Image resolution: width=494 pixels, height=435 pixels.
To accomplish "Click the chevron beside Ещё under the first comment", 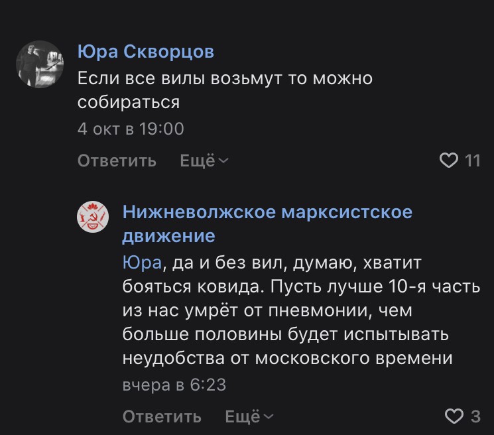I will click(223, 160).
